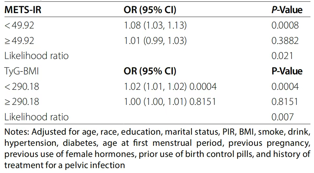
Task: Click the likelihood ratio value 0.021
Action: pyautogui.click(x=282, y=56)
